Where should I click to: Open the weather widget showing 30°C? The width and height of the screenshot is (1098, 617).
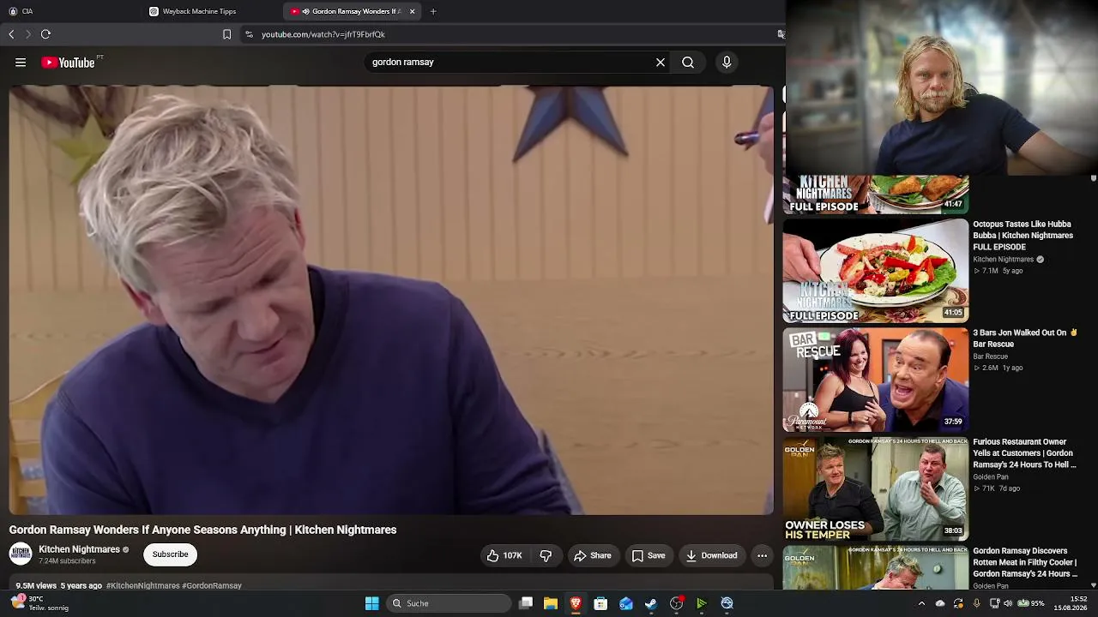point(40,603)
